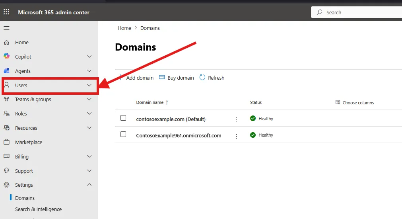Click the Home house icon in sidebar
The width and height of the screenshot is (402, 219).
click(6, 42)
